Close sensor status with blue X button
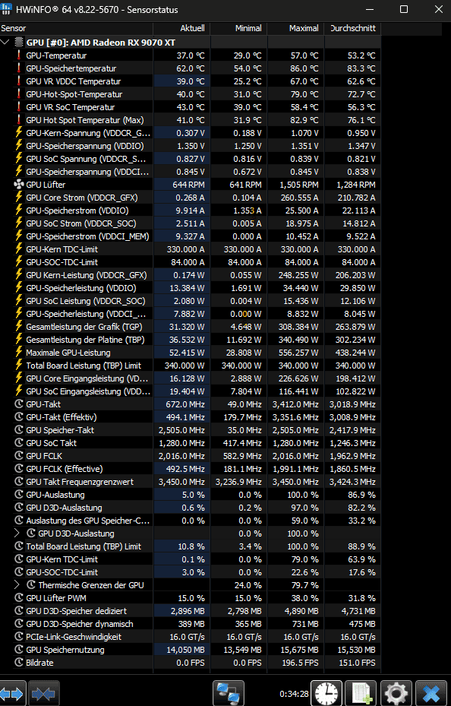 (430, 693)
